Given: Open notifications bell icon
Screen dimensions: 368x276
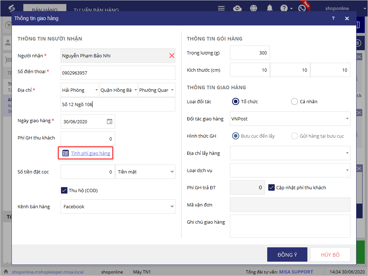Looking at the screenshot, I should pos(269,8).
